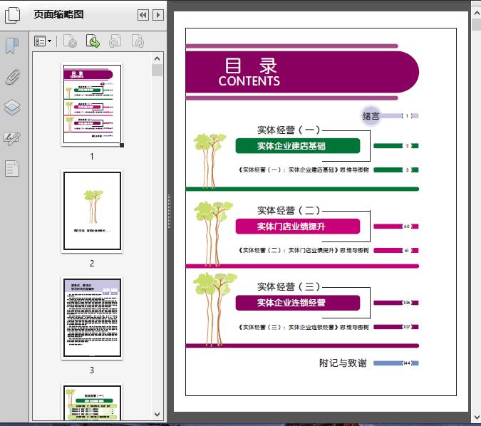Select page 3 thumbnail
Screen dimensions: 481x426
pyautogui.click(x=92, y=318)
